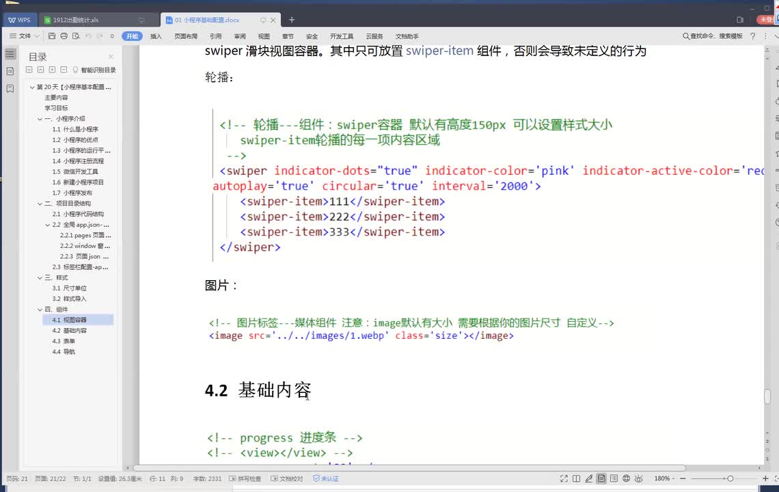Select the 插入 ribbon tab
Image resolution: width=779 pixels, height=492 pixels.
(x=156, y=36)
